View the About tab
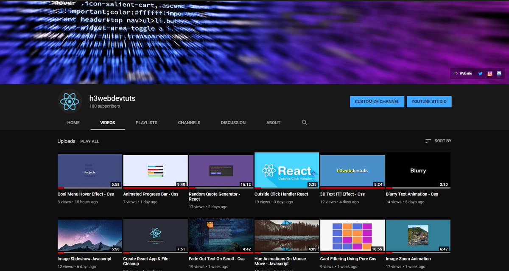The height and width of the screenshot is (271, 509). [x=273, y=123]
